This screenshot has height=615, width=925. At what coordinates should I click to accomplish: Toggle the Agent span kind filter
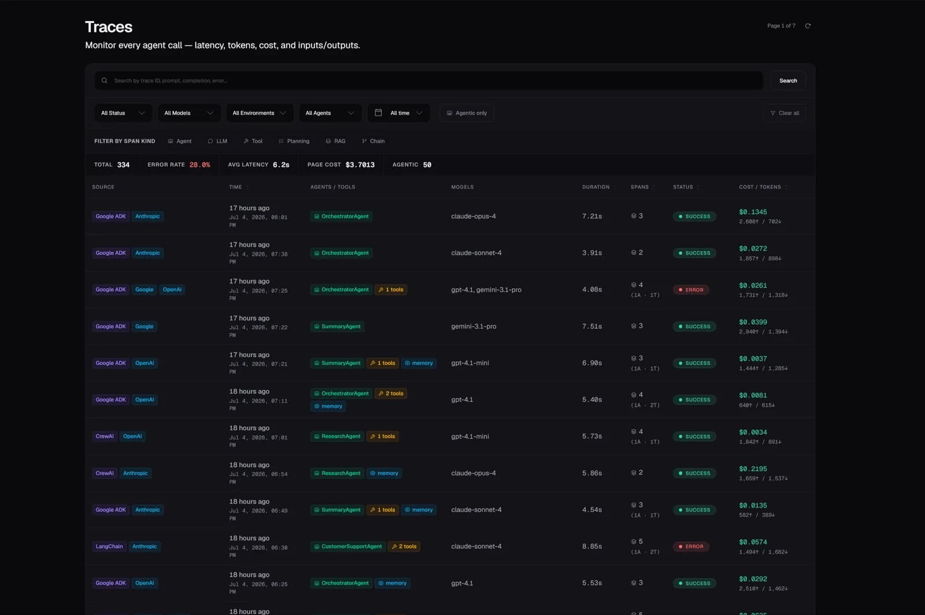click(x=180, y=141)
